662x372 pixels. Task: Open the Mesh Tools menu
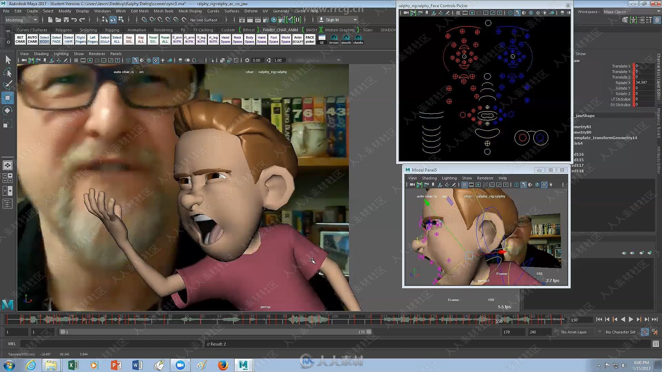point(163,11)
